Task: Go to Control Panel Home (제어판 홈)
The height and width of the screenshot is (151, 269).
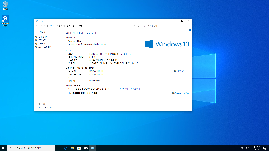Action: 42,32
